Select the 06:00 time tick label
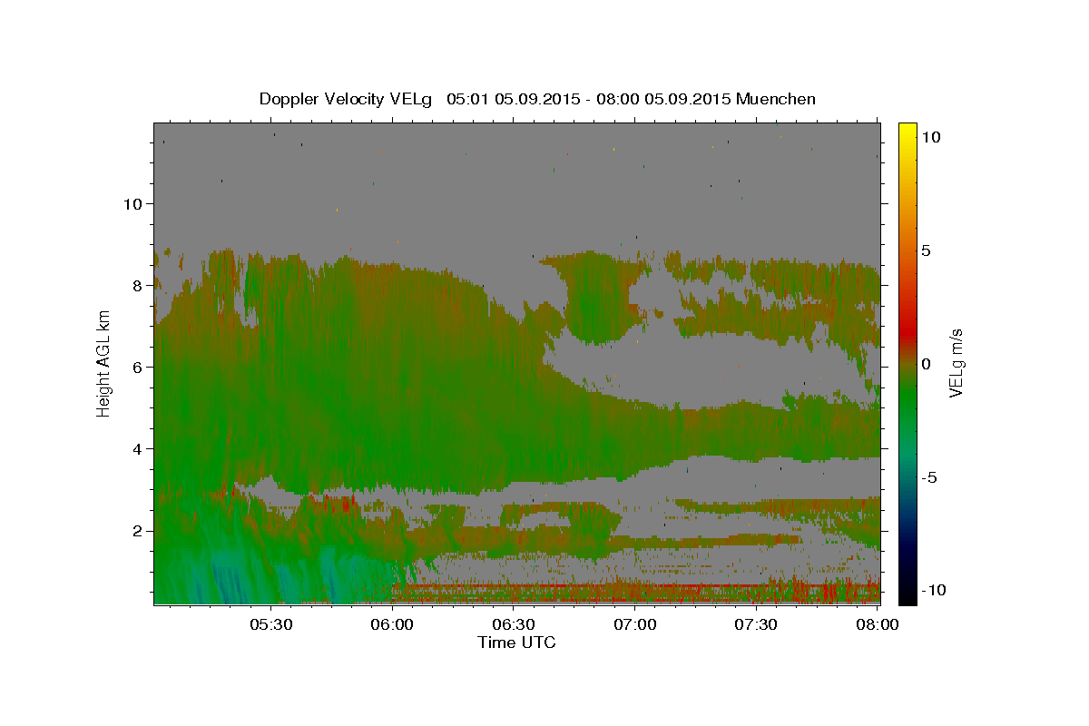This screenshot has width=1089, height=726. [x=392, y=625]
